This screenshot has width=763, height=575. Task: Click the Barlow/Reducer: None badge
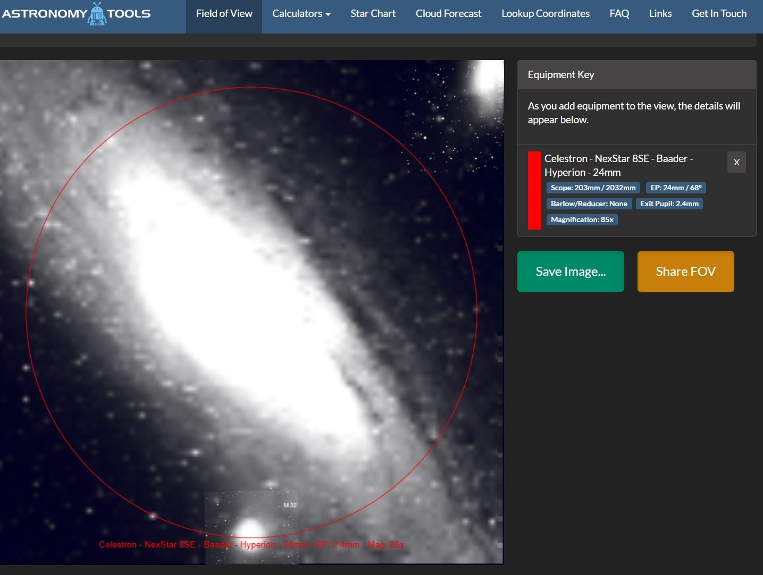pyautogui.click(x=589, y=204)
